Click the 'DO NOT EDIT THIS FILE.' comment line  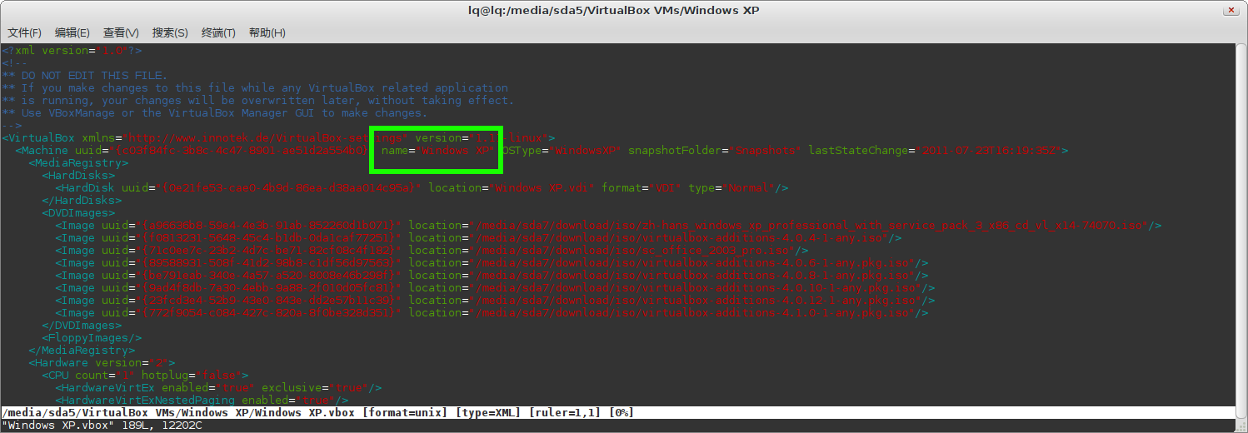point(84,75)
